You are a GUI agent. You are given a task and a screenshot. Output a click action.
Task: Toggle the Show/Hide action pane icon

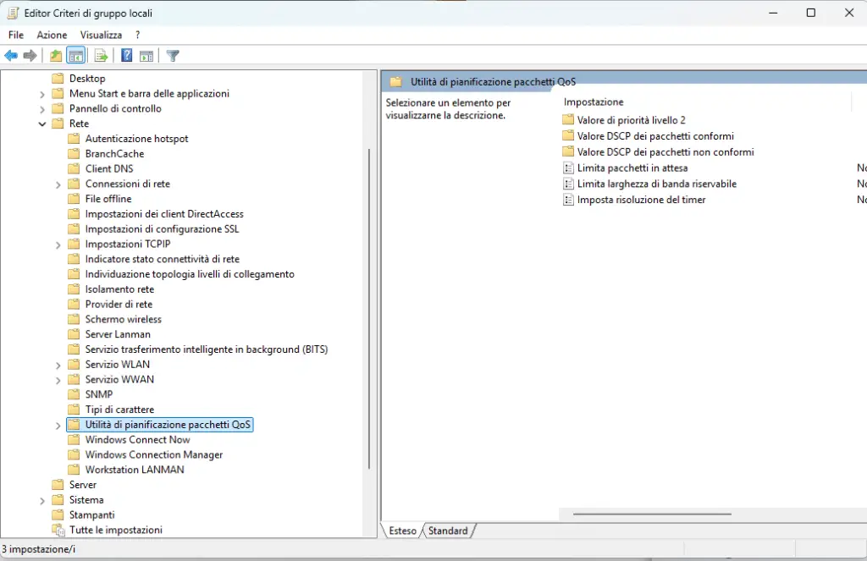(x=146, y=56)
